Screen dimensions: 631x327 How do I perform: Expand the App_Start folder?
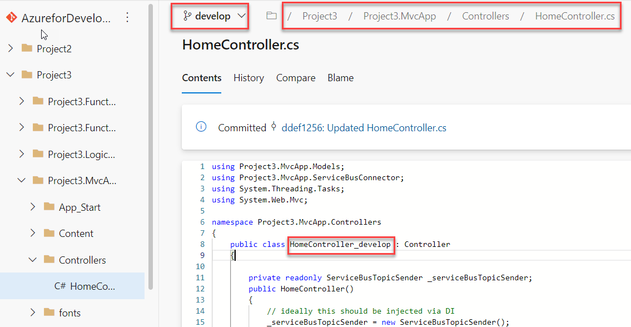pos(33,207)
